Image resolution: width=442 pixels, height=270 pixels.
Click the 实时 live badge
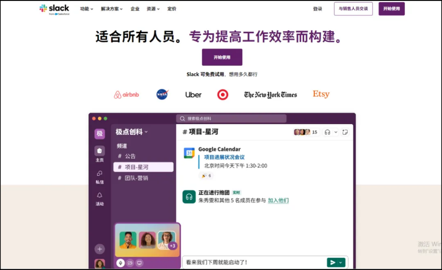point(236,193)
